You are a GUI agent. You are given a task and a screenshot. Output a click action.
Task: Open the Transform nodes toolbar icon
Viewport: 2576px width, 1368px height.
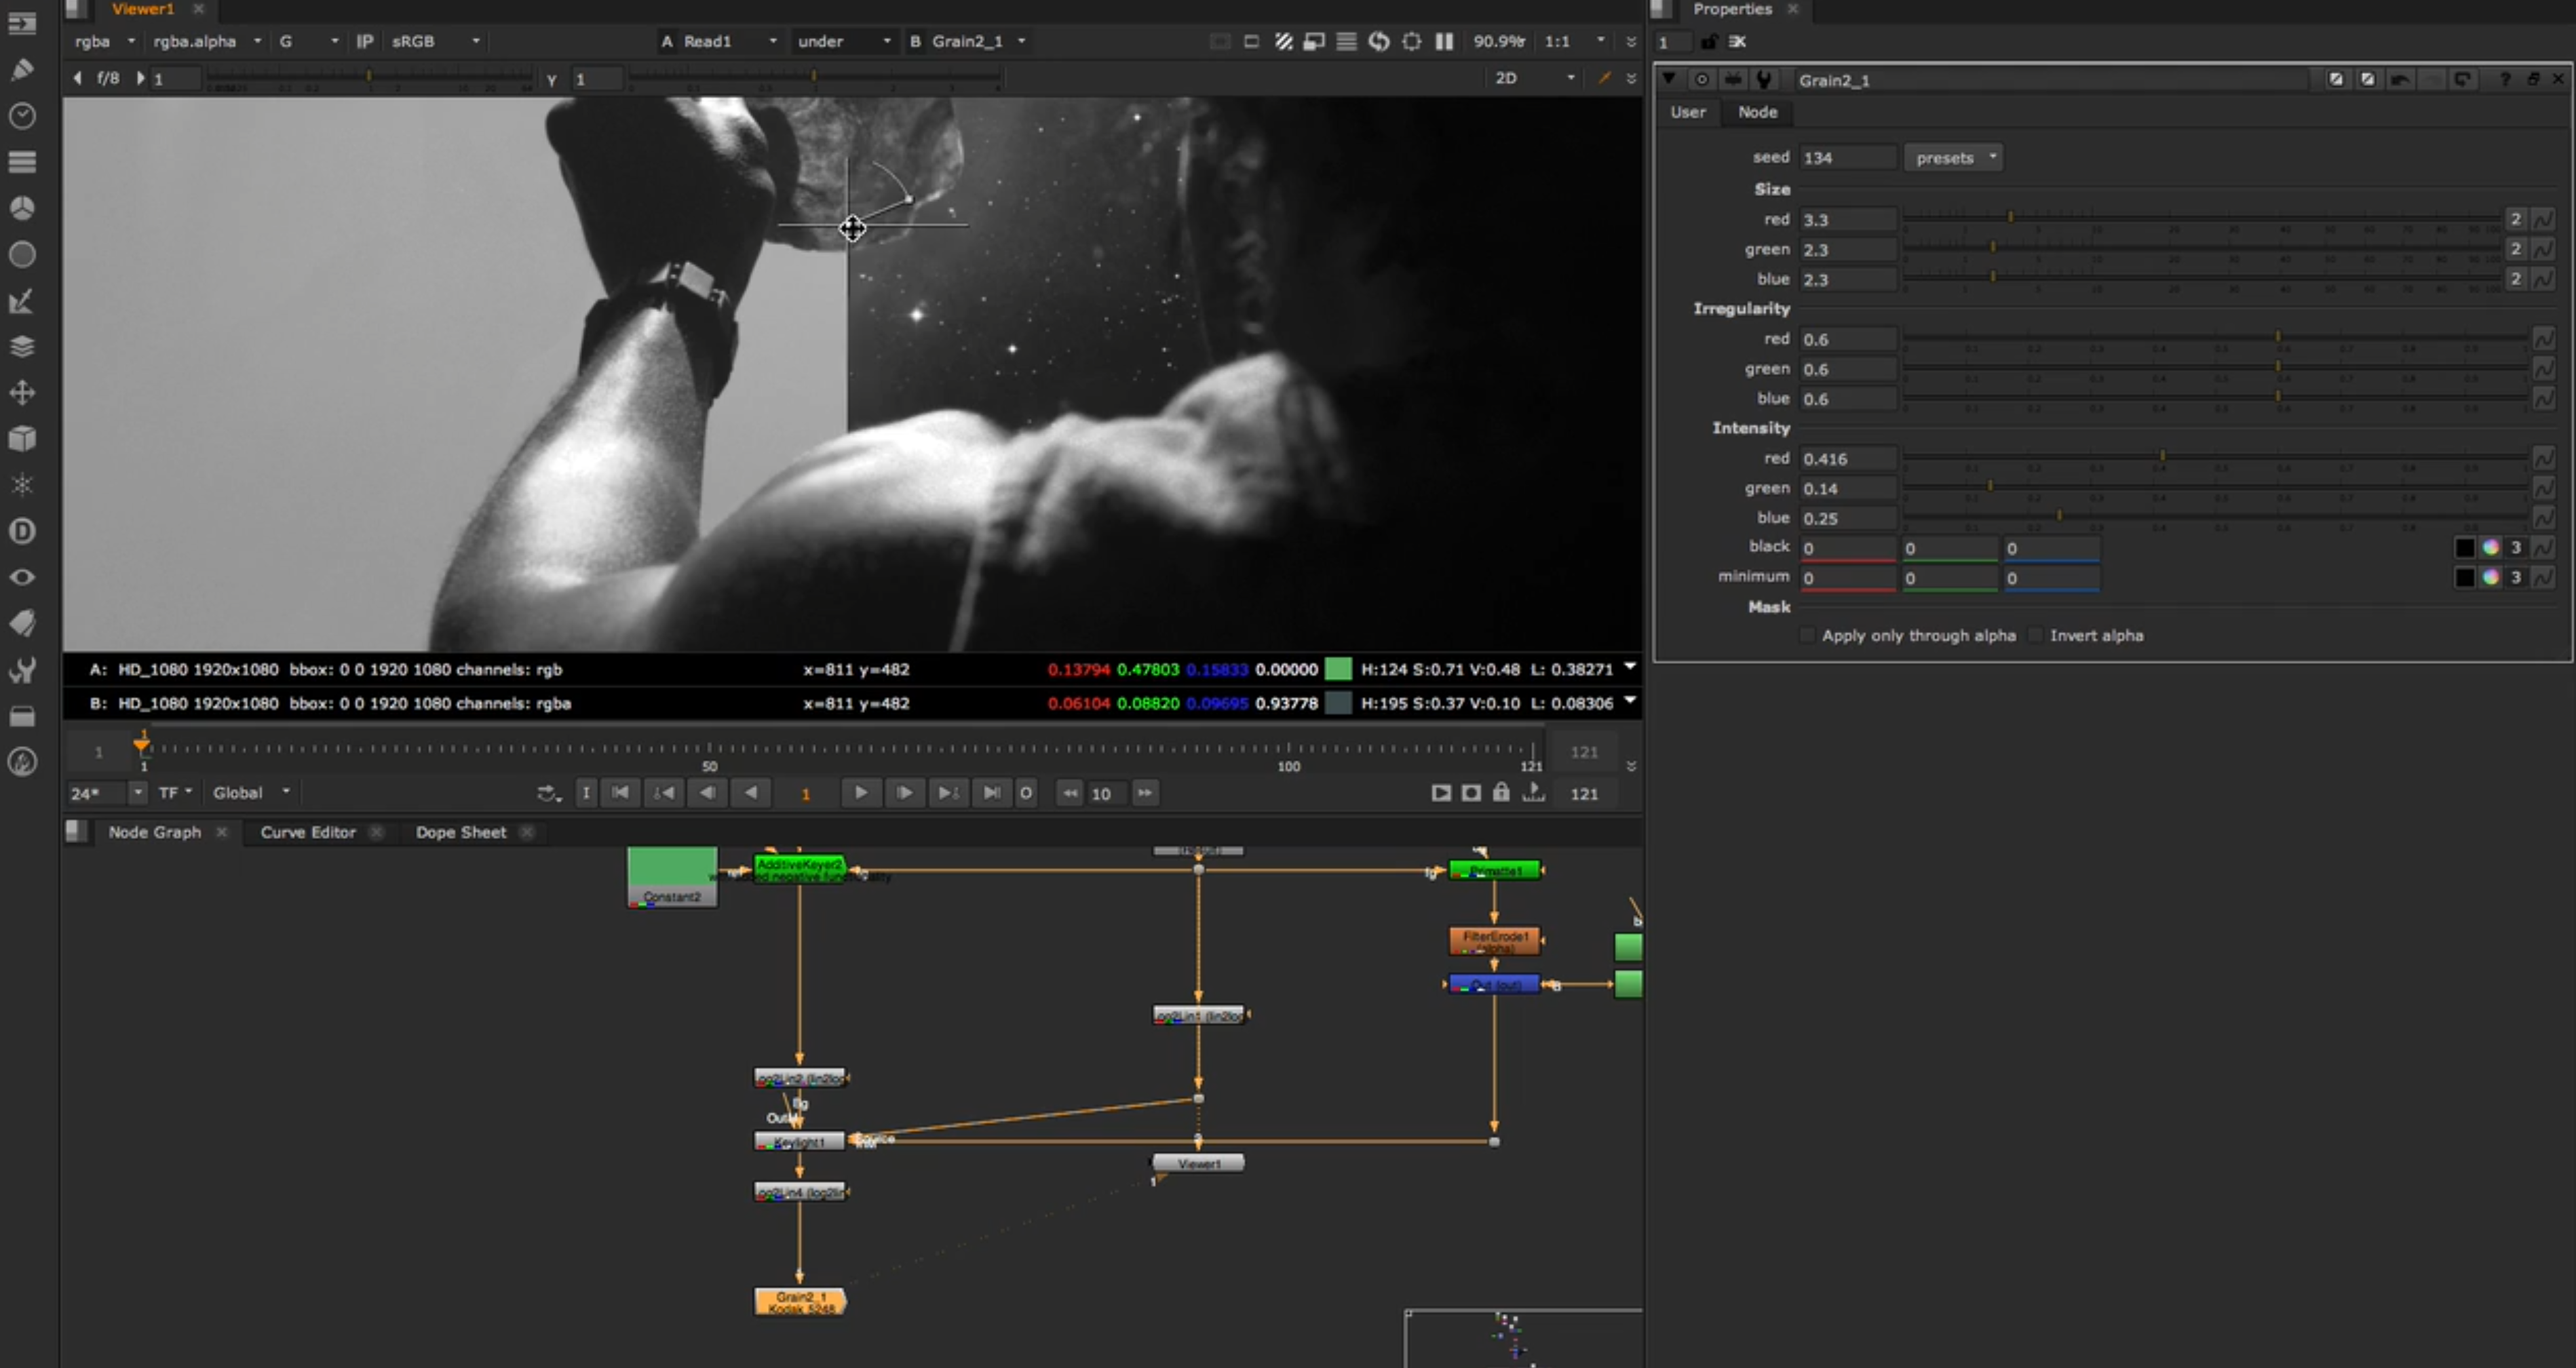pyautogui.click(x=22, y=393)
